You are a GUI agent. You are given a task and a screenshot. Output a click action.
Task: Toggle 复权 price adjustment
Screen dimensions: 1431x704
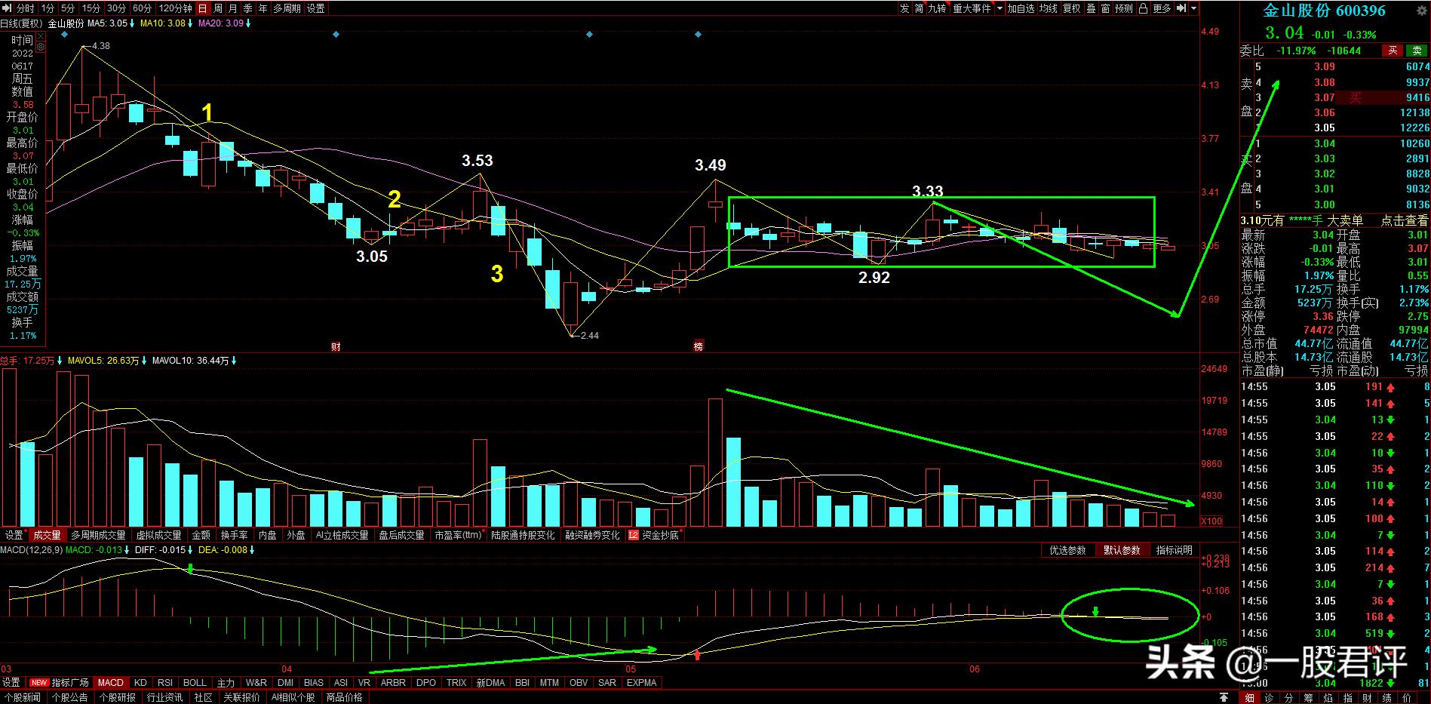point(1071,8)
